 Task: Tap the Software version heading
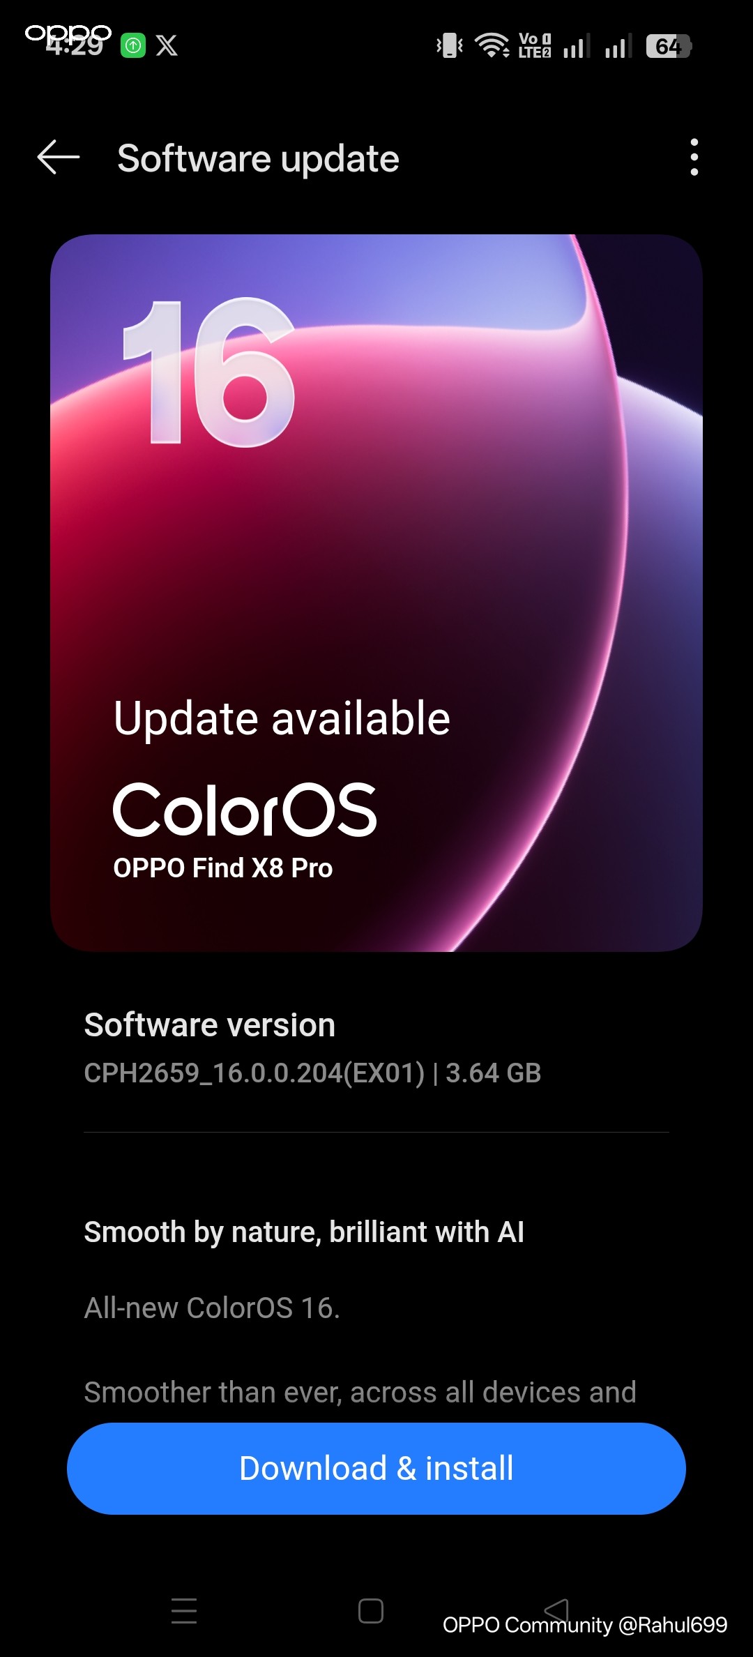(210, 1024)
